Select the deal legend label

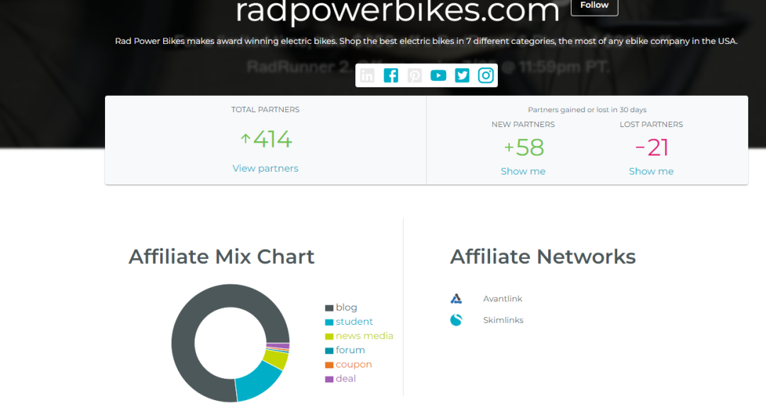(x=345, y=378)
